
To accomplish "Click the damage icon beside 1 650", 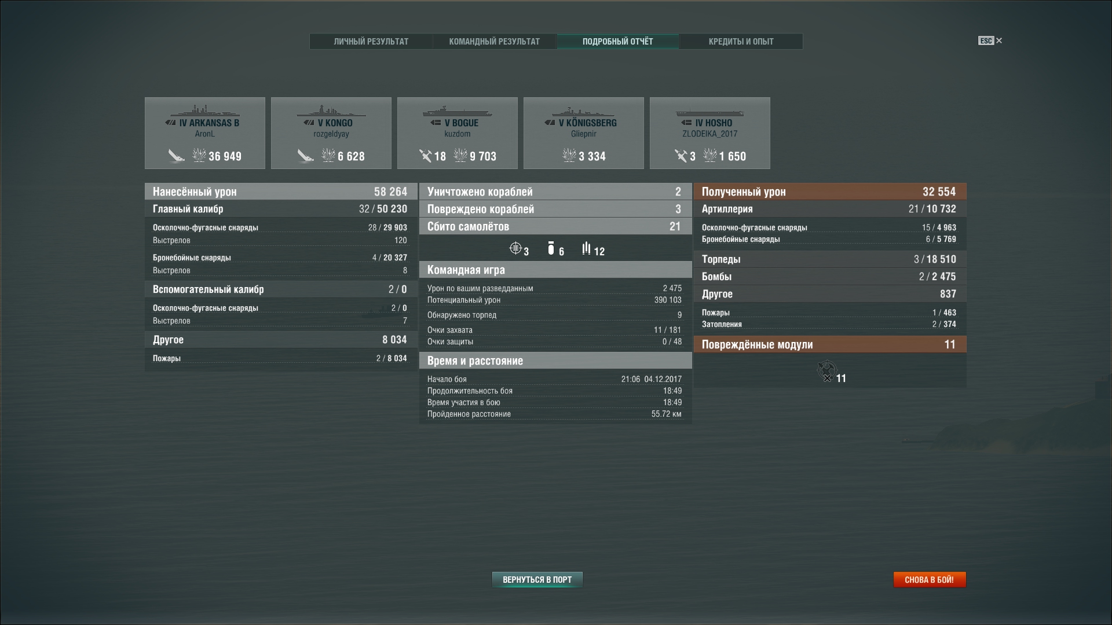I will (x=710, y=155).
